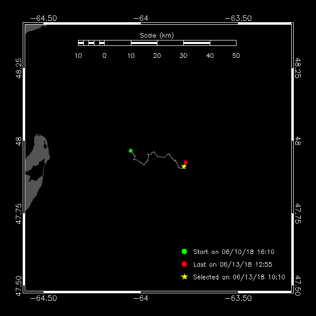Click 'Selected on 06/13/18 10:10' legend text
Image resolution: width=316 pixels, height=316 pixels.
239,277
